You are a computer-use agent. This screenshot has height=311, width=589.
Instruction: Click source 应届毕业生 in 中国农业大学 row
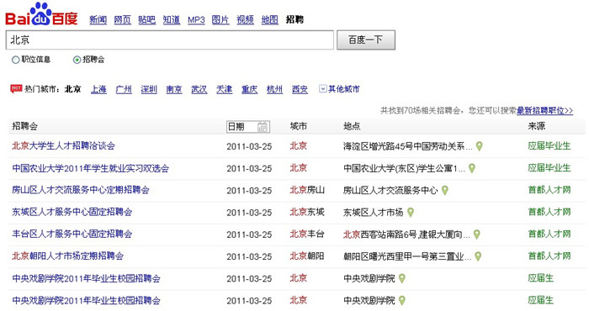coord(549,168)
